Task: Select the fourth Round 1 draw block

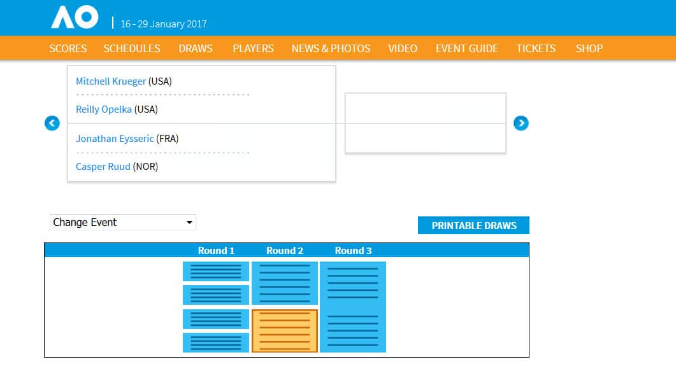Action: click(216, 342)
